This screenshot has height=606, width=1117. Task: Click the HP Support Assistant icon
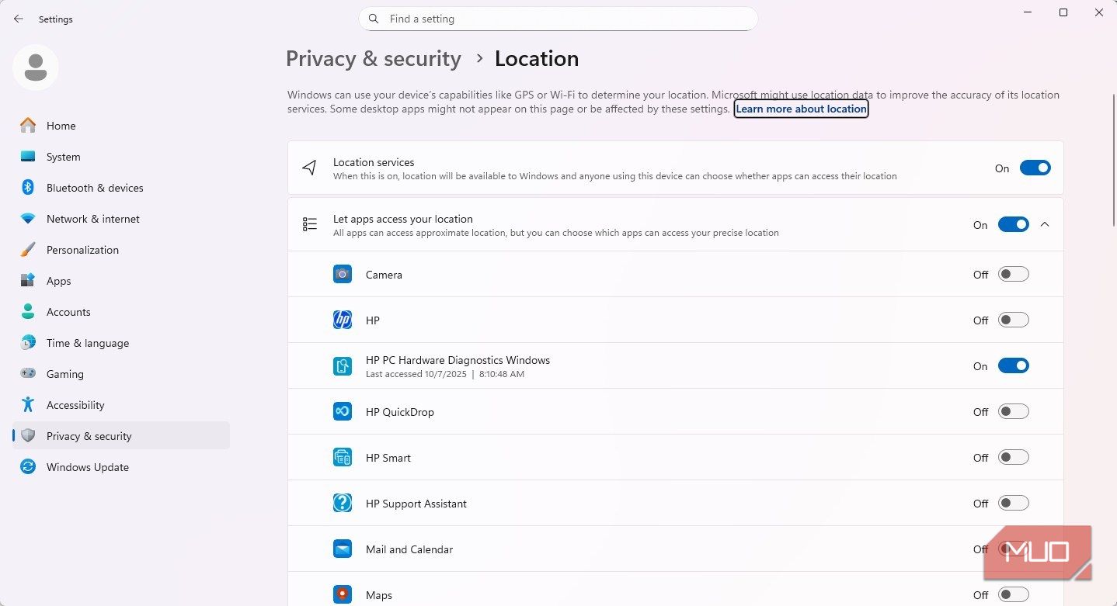tap(343, 504)
